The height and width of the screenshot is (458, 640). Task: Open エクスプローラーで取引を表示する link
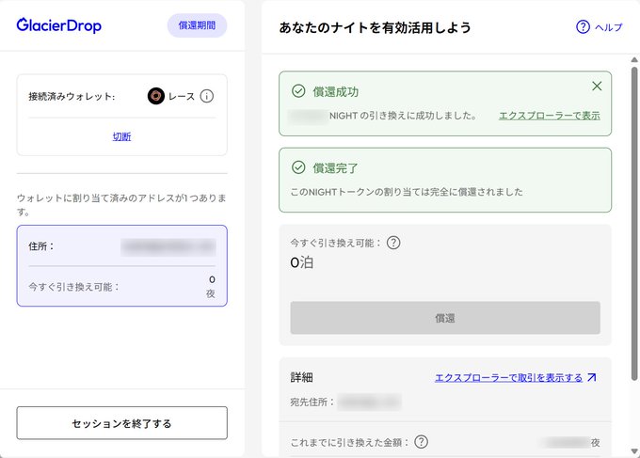(508, 378)
